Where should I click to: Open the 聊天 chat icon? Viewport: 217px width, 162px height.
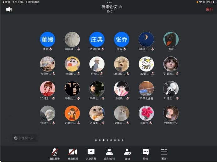146,152
